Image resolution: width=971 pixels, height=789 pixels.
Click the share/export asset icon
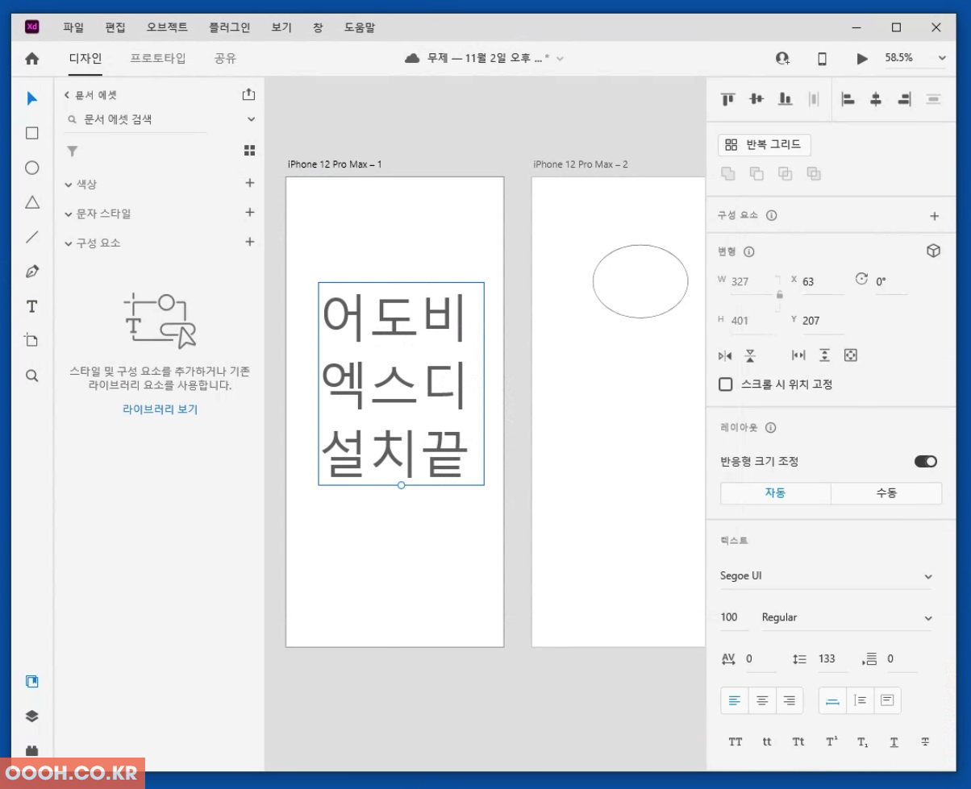[248, 94]
